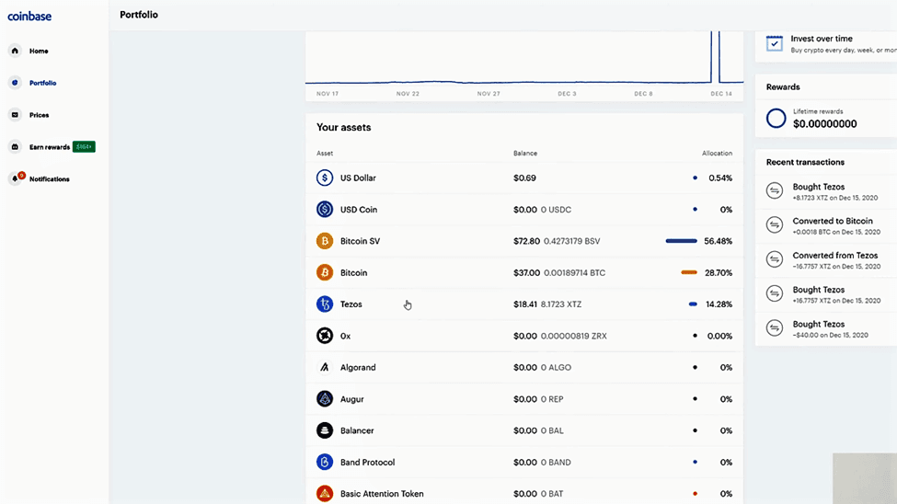Click the Your assets heading
Image resolution: width=897 pixels, height=504 pixels.
[344, 128]
